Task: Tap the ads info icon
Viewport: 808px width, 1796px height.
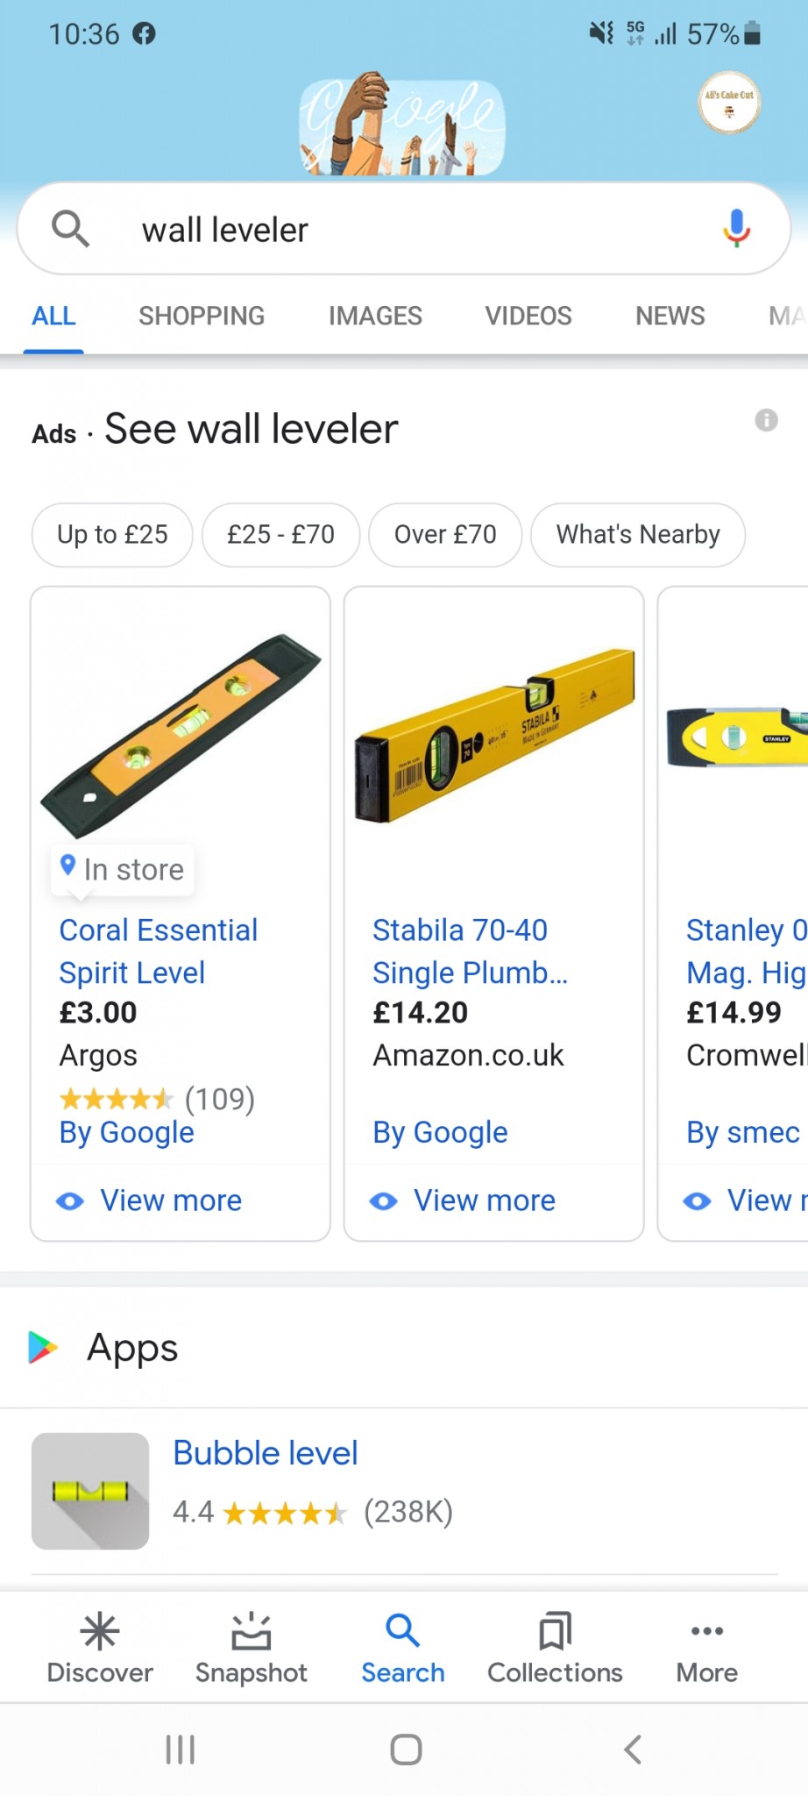Action: (x=766, y=420)
